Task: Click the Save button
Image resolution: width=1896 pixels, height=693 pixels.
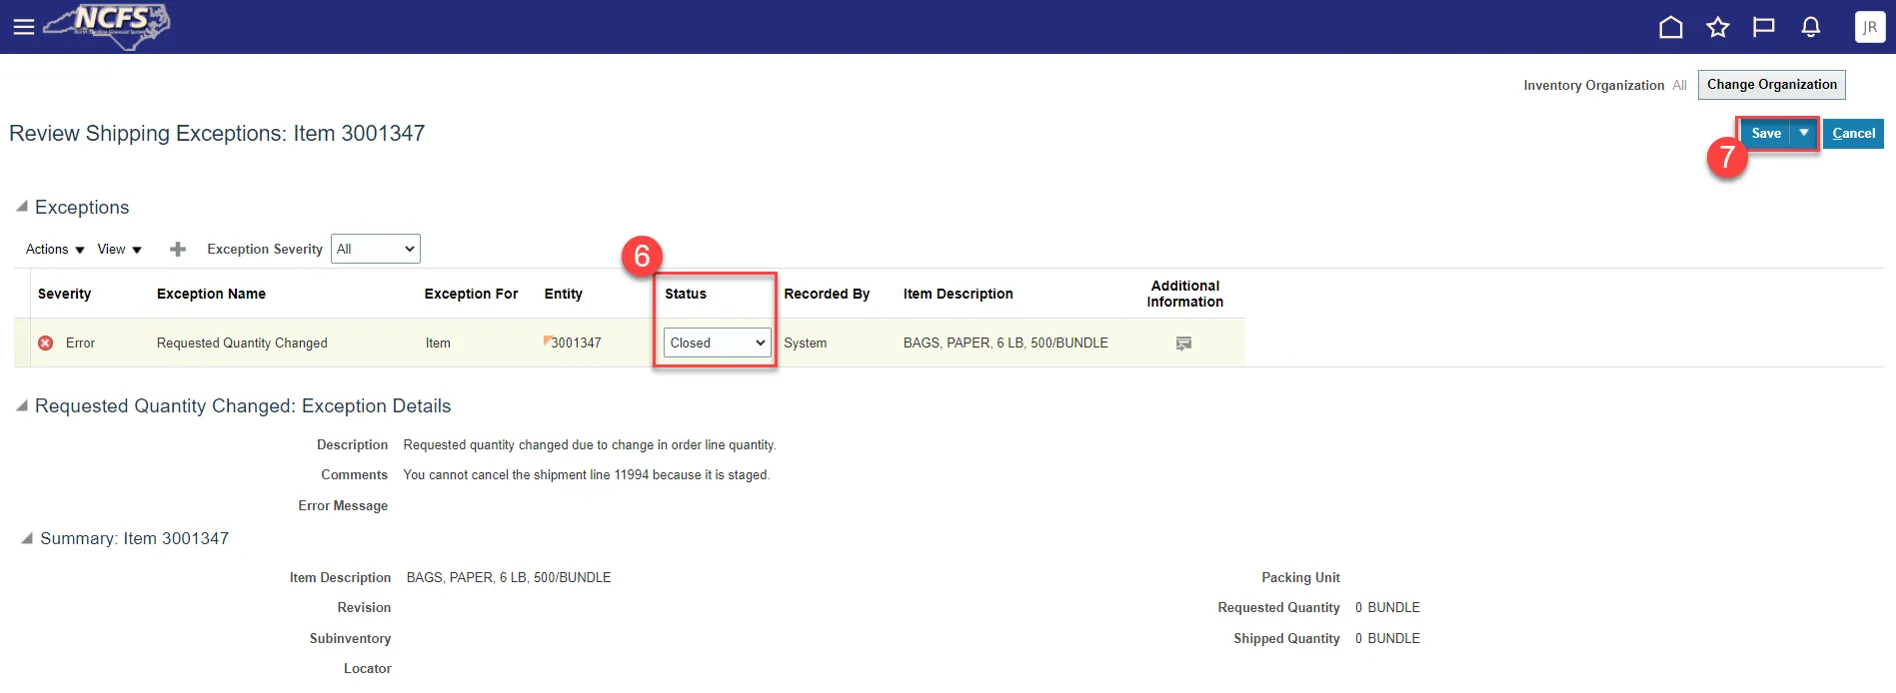Action: point(1765,133)
